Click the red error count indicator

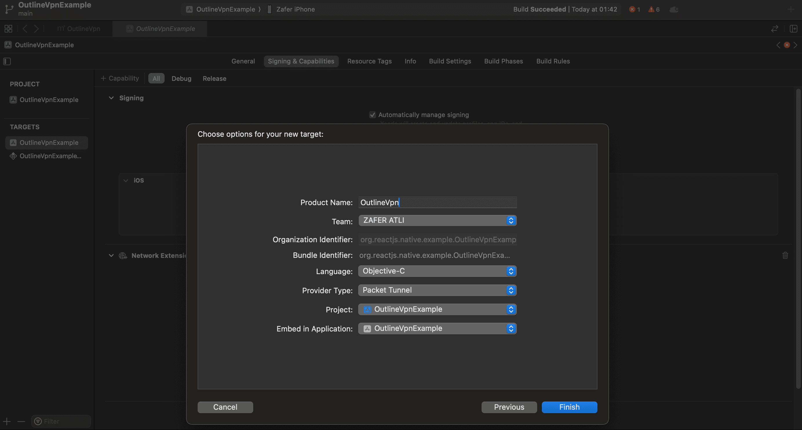click(x=634, y=9)
